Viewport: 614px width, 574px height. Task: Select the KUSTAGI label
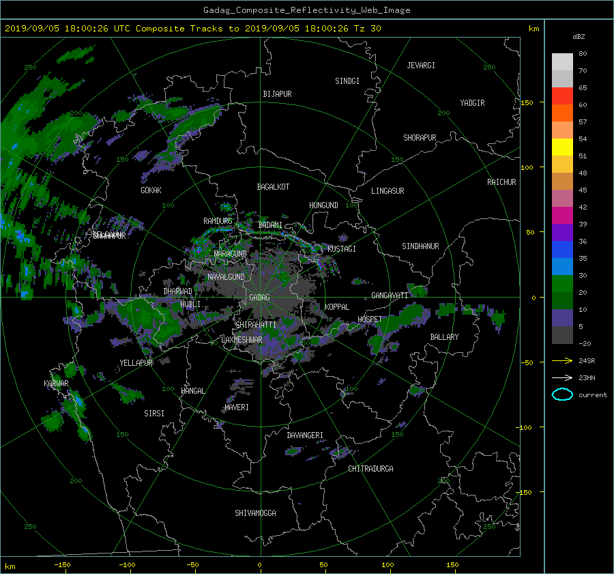click(x=342, y=249)
